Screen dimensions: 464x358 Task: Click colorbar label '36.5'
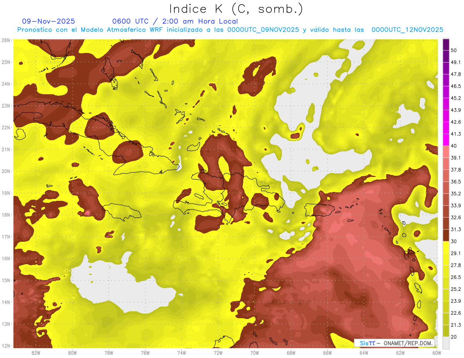click(456, 182)
